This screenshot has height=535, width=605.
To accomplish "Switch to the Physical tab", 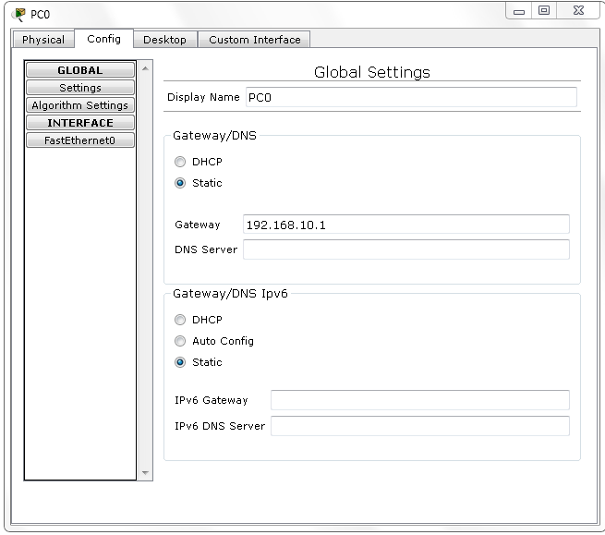I will point(43,40).
